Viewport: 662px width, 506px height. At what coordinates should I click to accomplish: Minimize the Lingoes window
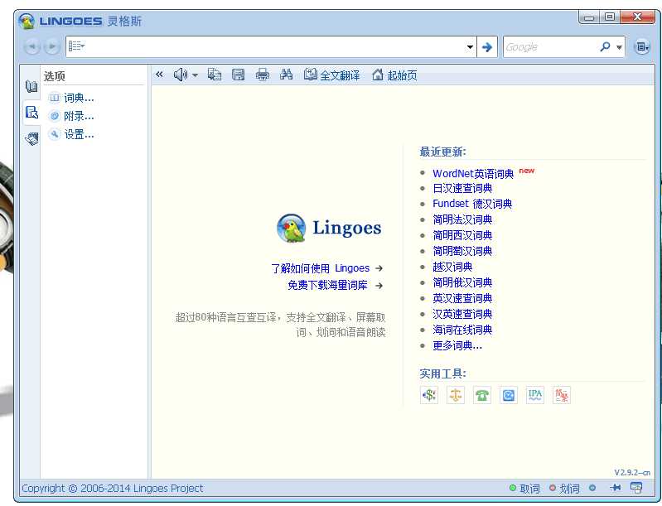click(x=589, y=17)
